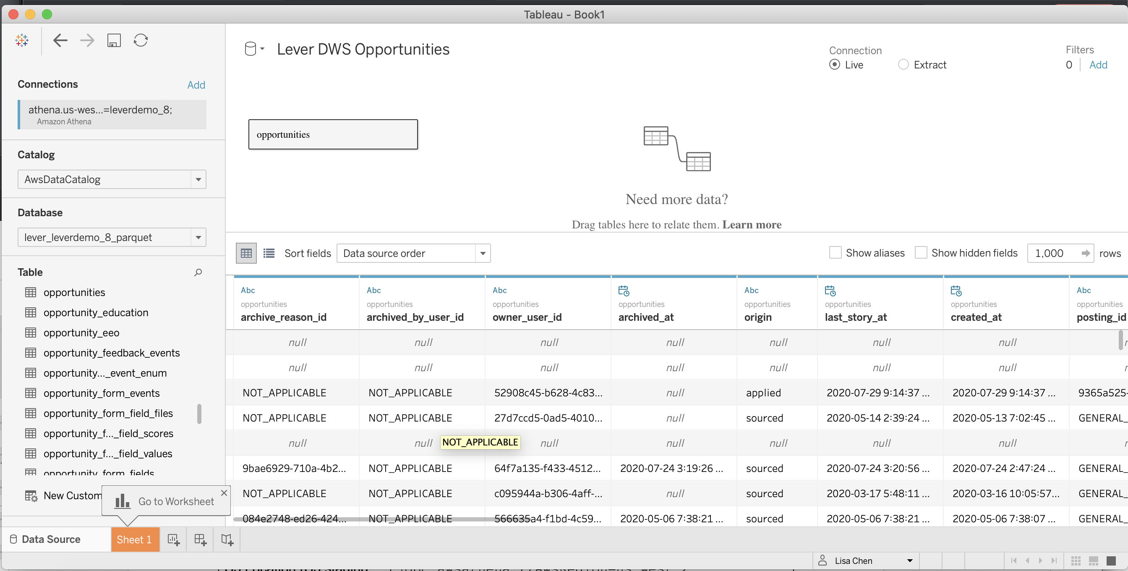Show sheet tabs view in status bar
Screen dimensions: 1128x571
(1111, 561)
